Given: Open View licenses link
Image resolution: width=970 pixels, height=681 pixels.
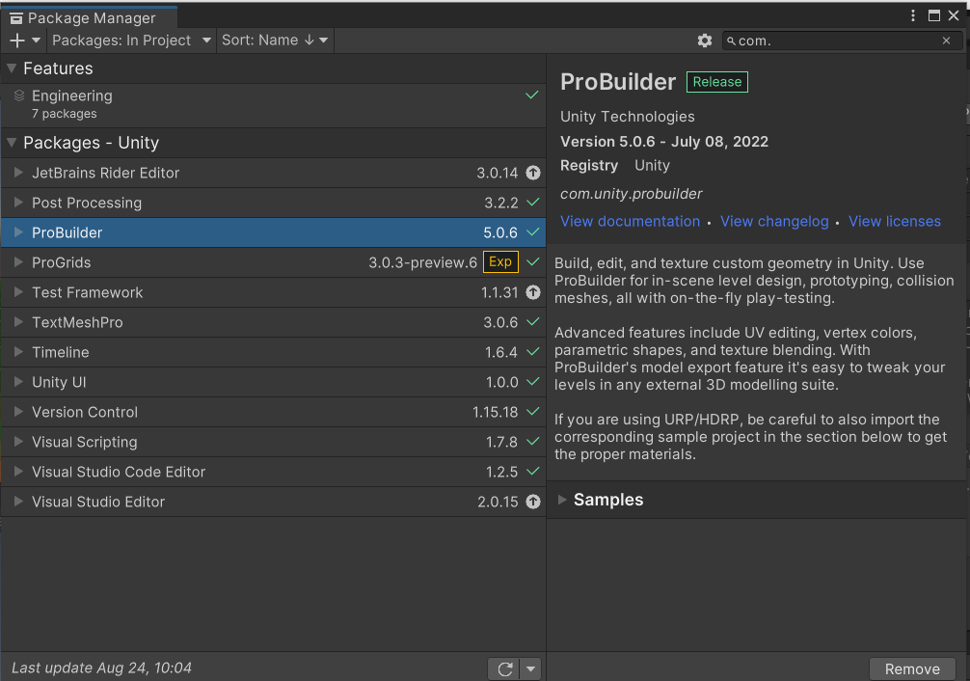Looking at the screenshot, I should pos(895,222).
